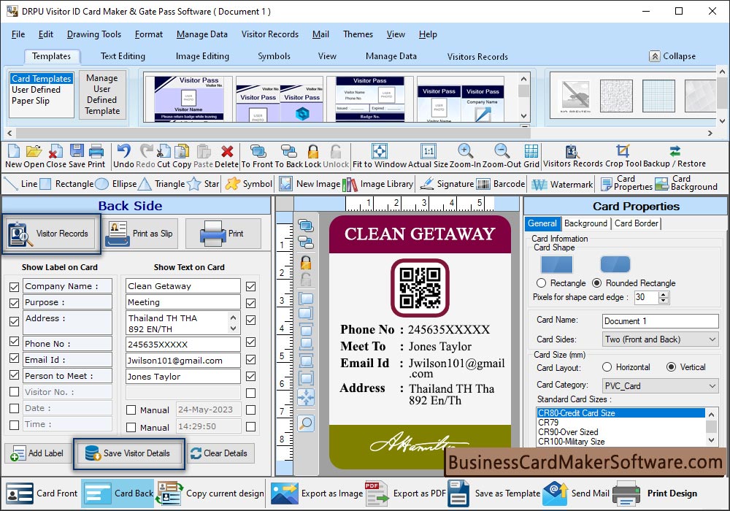Click the Print as Slip button
The height and width of the screenshot is (511, 730).
coord(141,234)
